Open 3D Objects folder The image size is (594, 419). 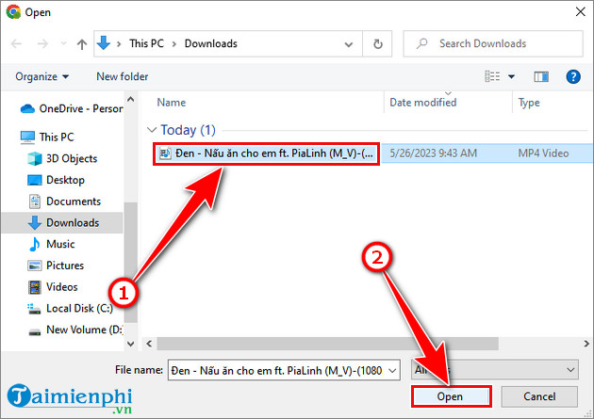pyautogui.click(x=62, y=158)
